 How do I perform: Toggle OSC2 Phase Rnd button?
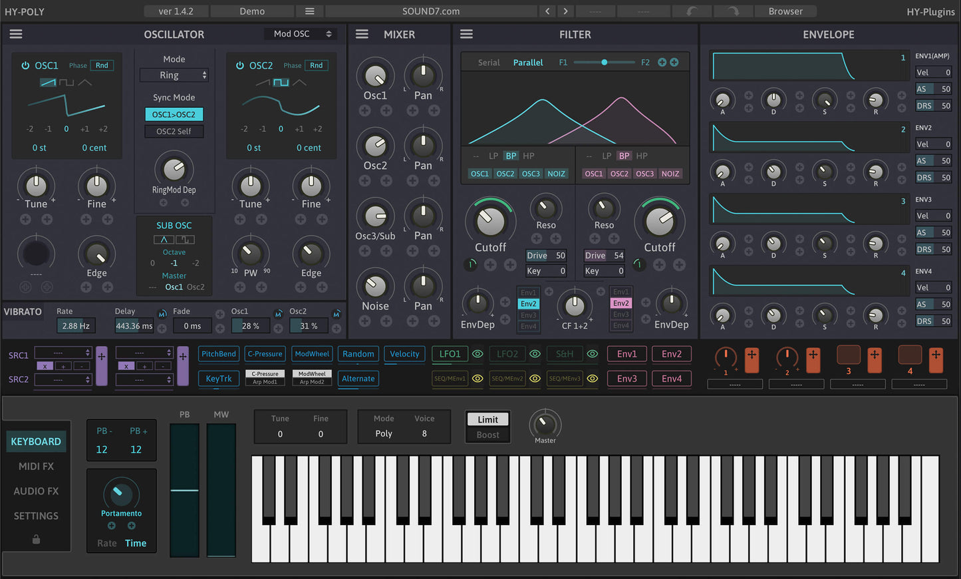coord(317,65)
